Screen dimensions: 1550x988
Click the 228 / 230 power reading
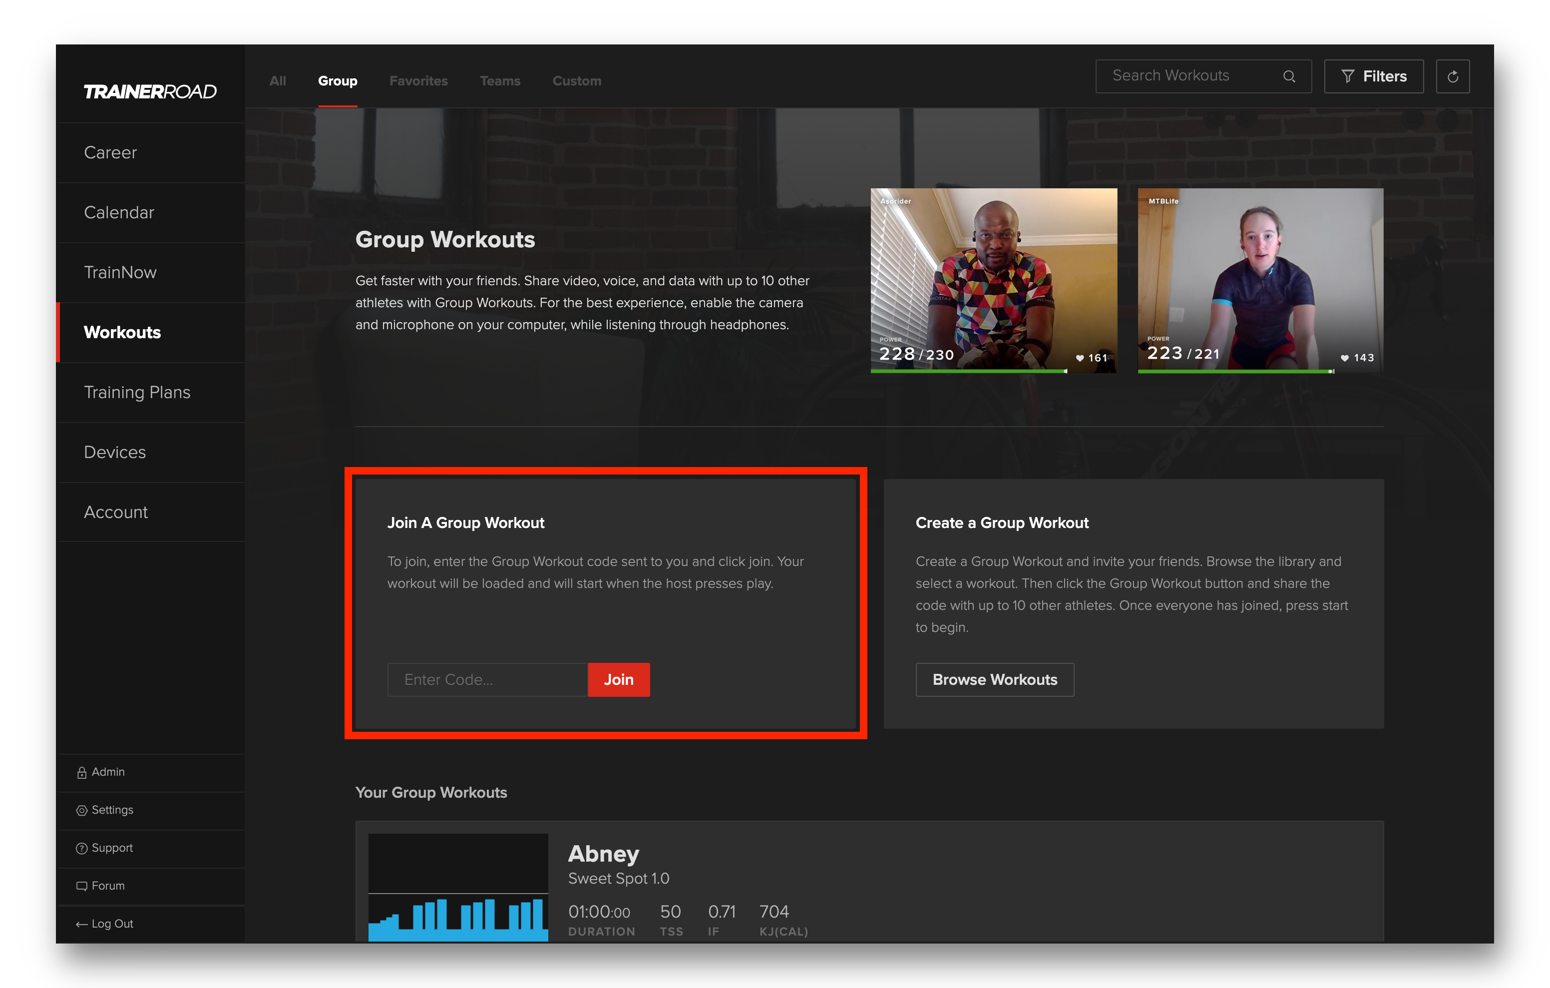(916, 354)
